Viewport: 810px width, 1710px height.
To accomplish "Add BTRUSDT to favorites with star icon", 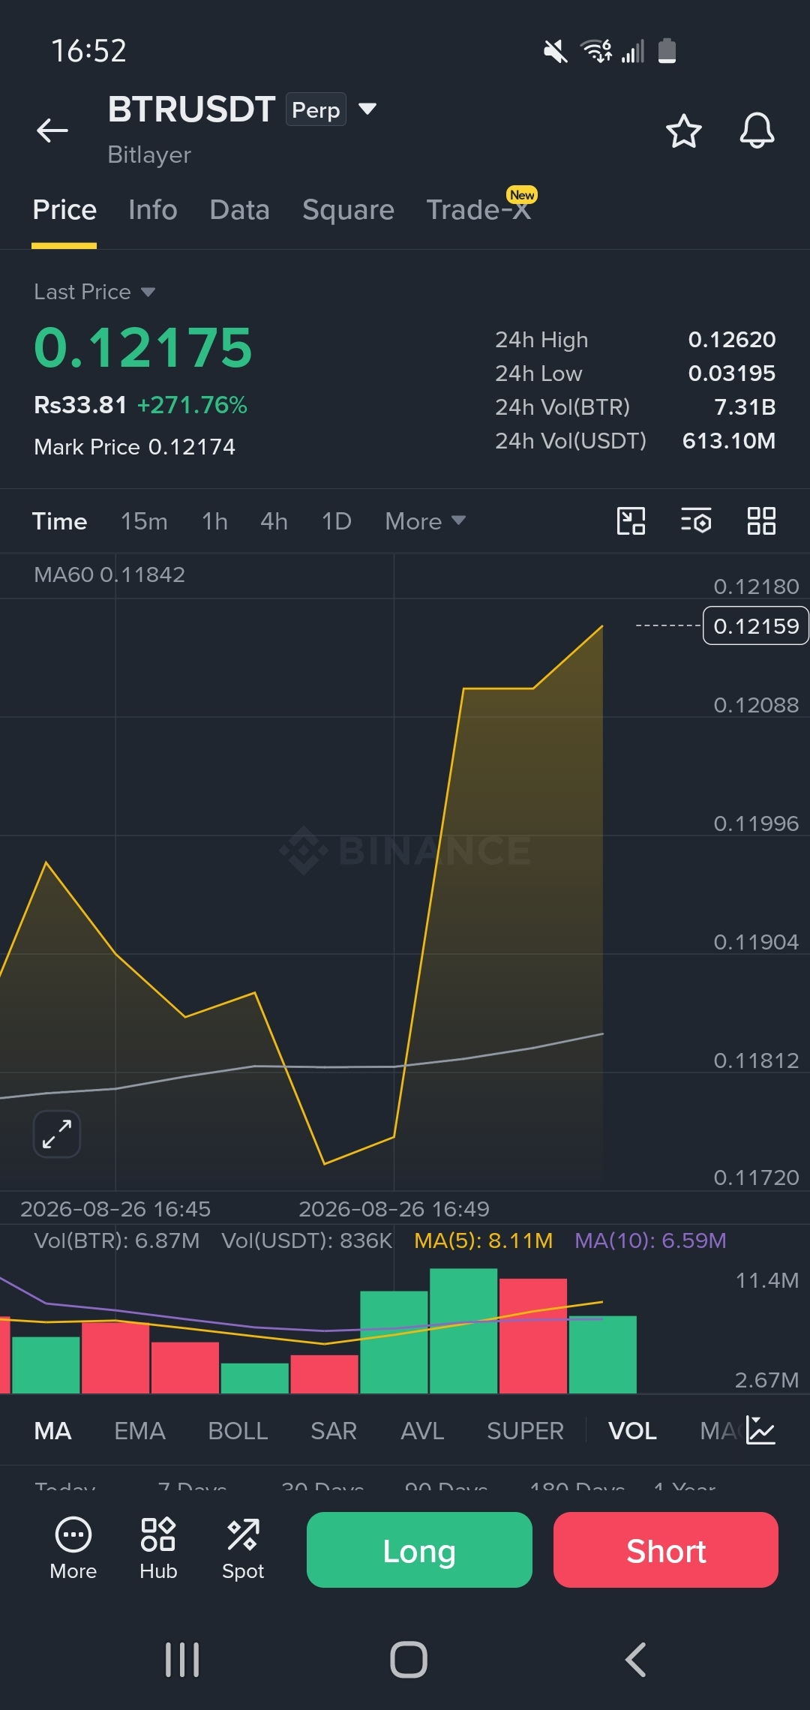I will tap(683, 131).
